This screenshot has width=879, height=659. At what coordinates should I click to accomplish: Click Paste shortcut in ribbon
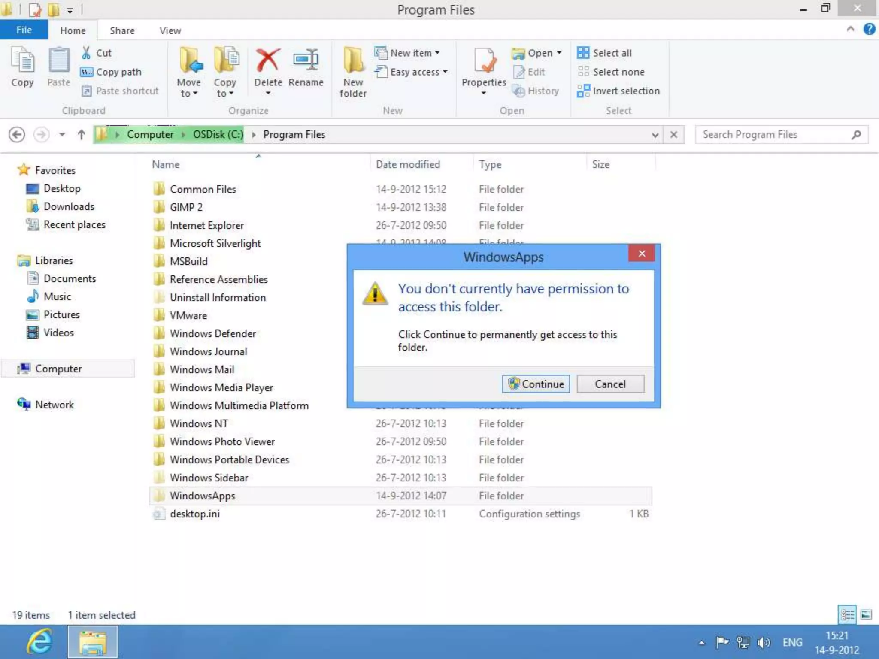[120, 91]
